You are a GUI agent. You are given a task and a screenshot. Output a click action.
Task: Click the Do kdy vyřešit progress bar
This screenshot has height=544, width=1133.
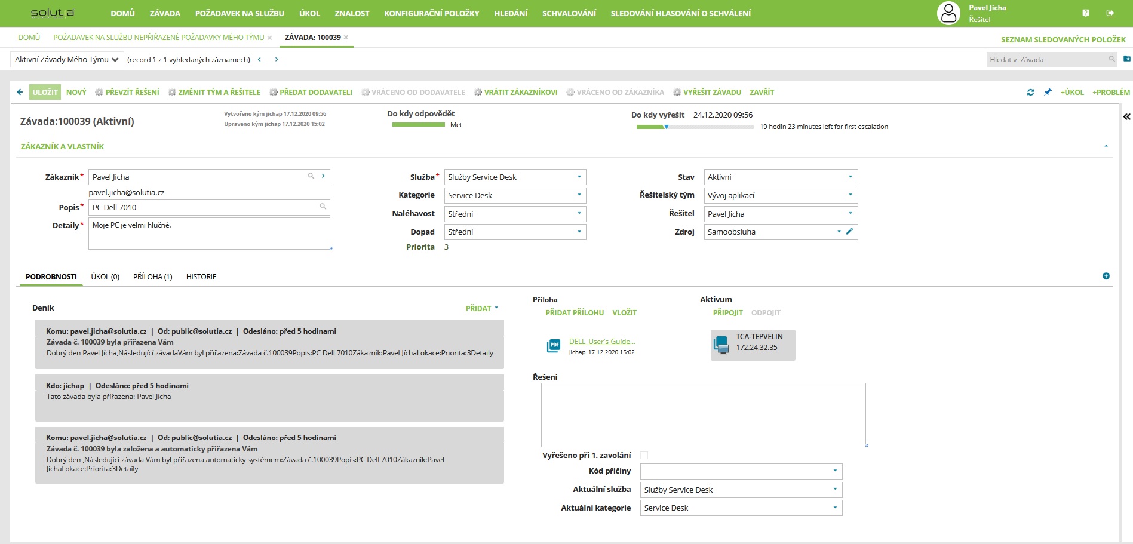pos(695,127)
